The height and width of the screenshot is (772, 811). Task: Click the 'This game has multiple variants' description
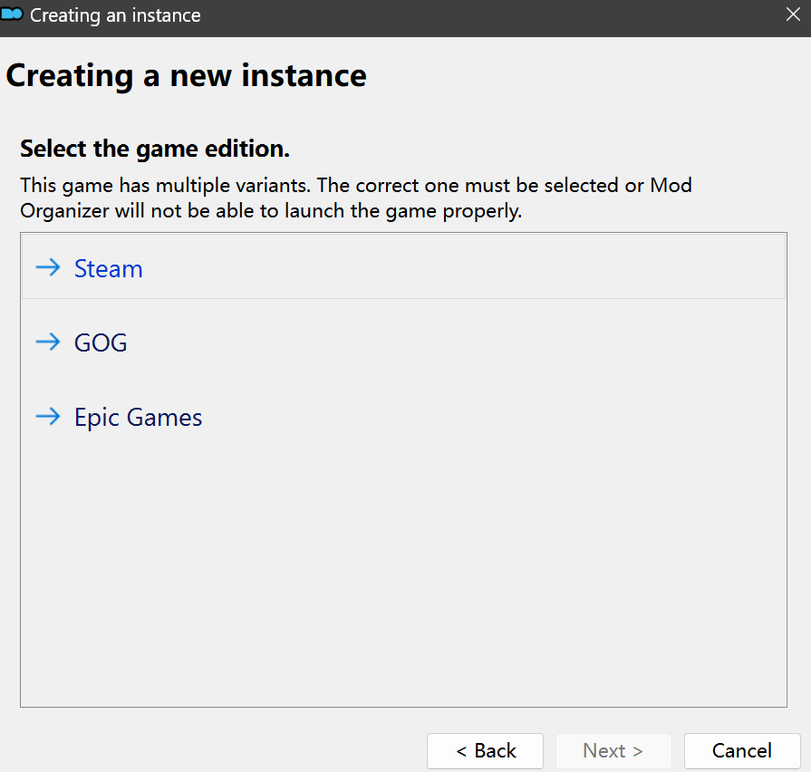(x=356, y=198)
